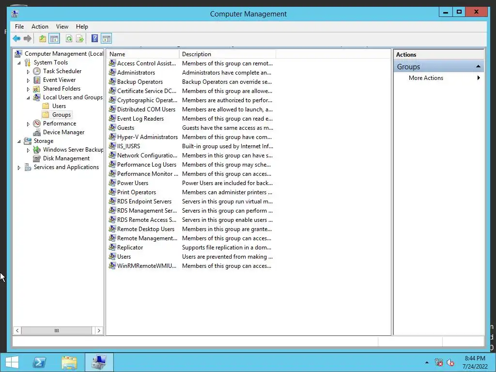Click the Export List toolbar icon
Viewport: 496px width, 372px height.
tap(80, 39)
